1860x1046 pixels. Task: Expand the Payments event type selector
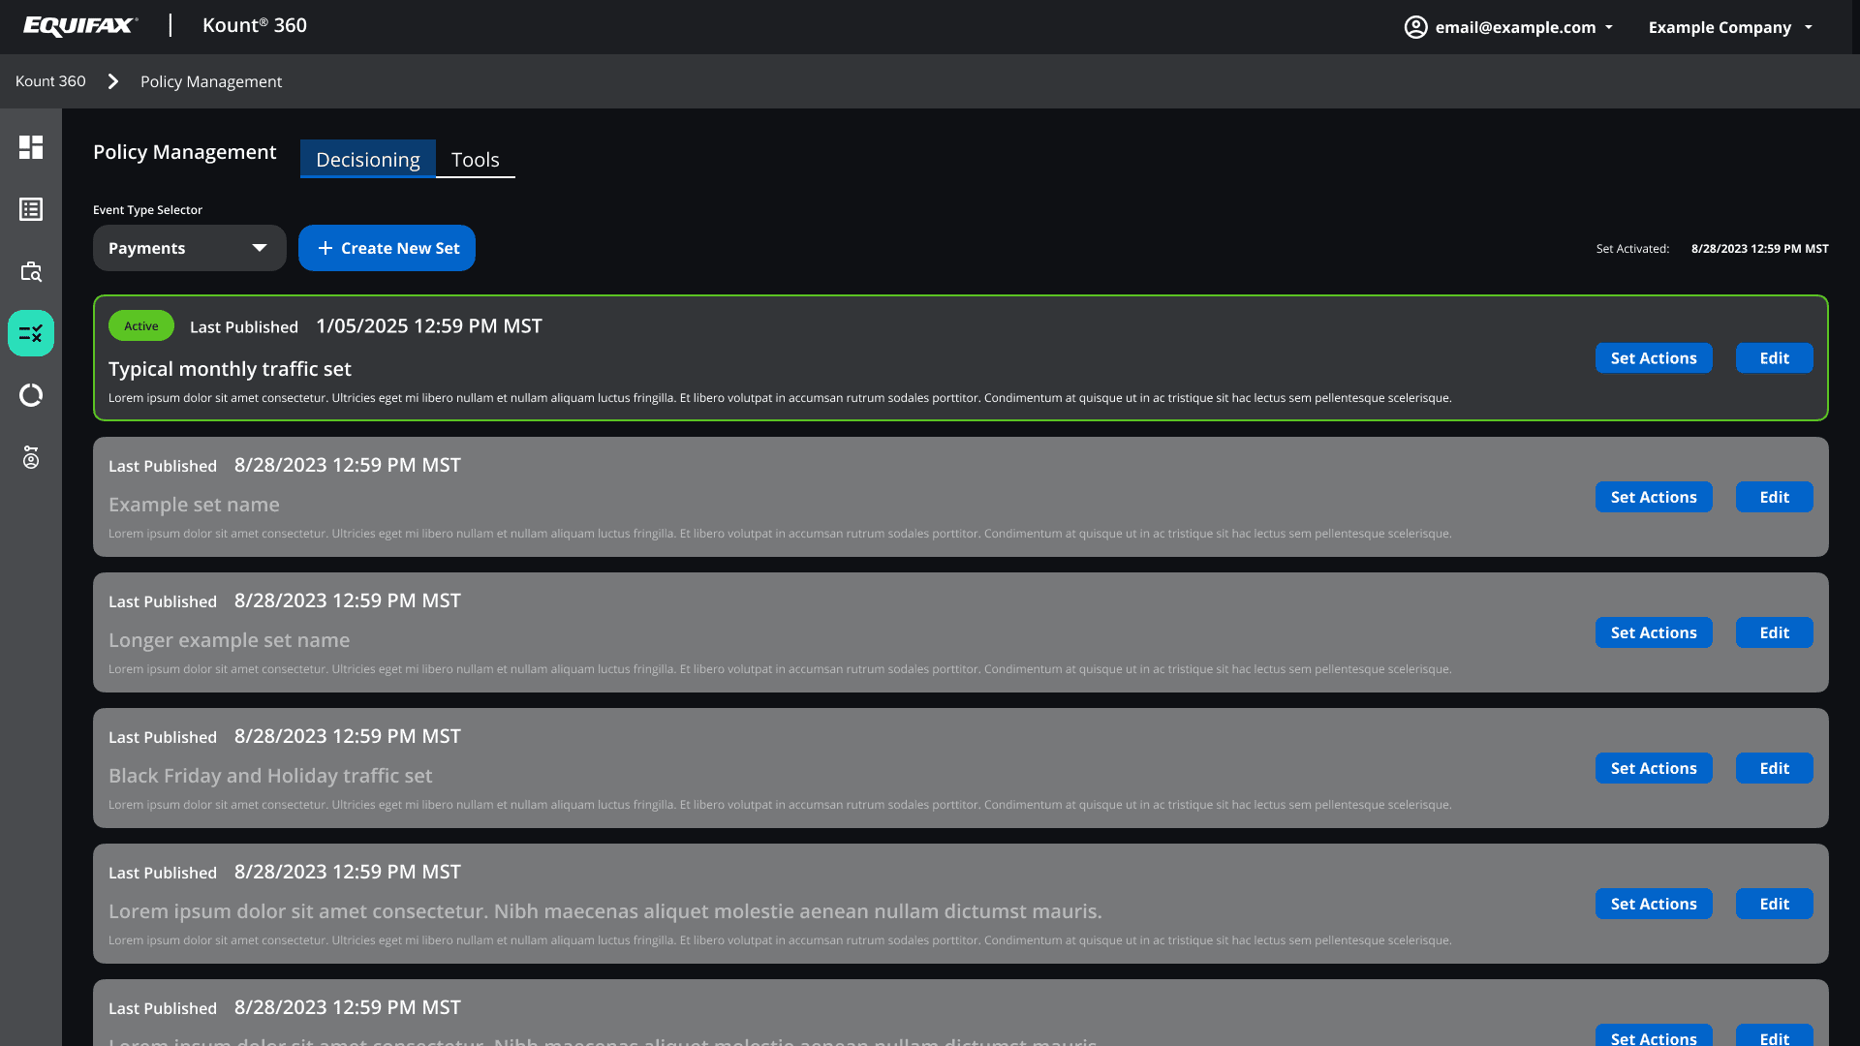[190, 248]
